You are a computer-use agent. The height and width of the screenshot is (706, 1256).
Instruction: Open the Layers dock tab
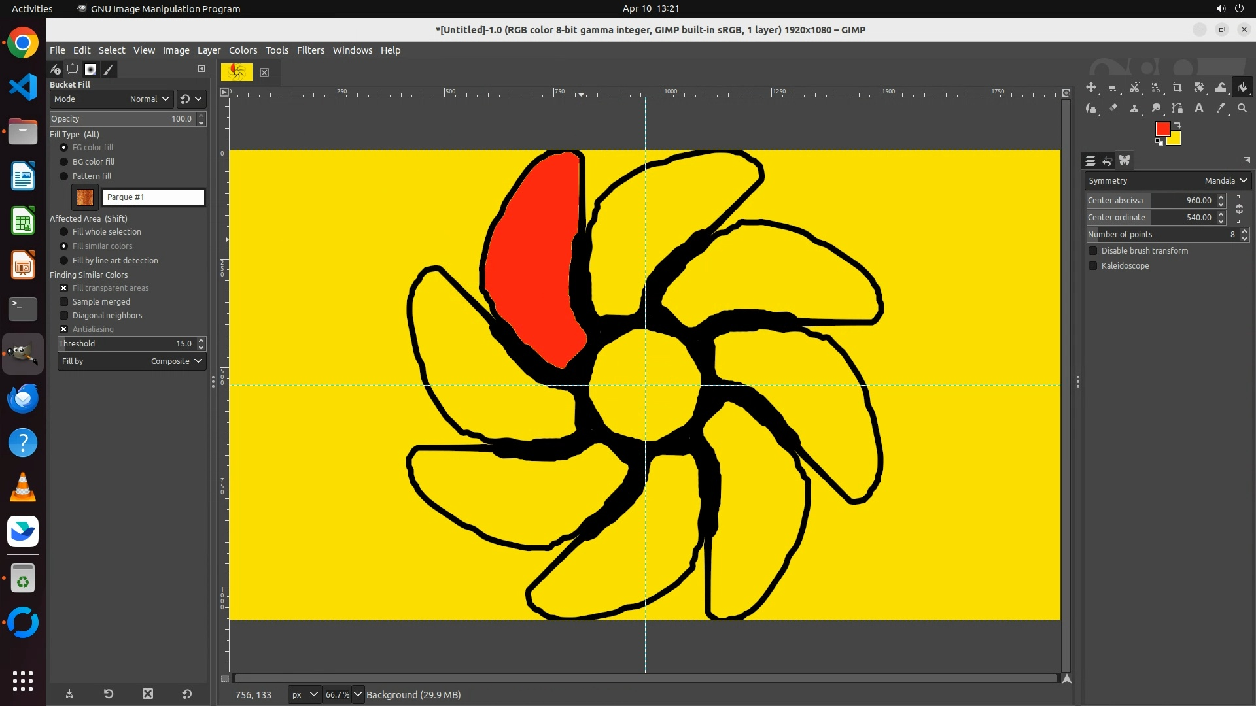point(1090,161)
